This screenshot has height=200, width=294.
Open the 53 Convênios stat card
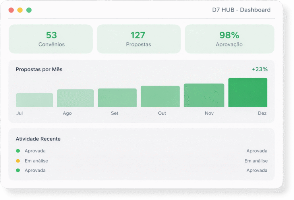click(x=51, y=39)
